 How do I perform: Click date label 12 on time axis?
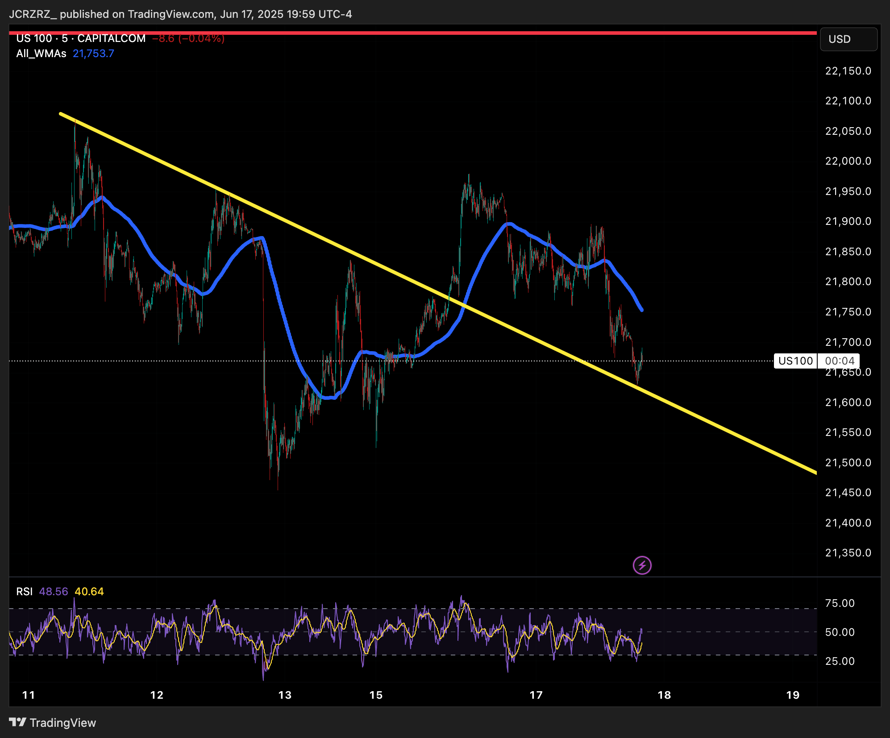(157, 695)
